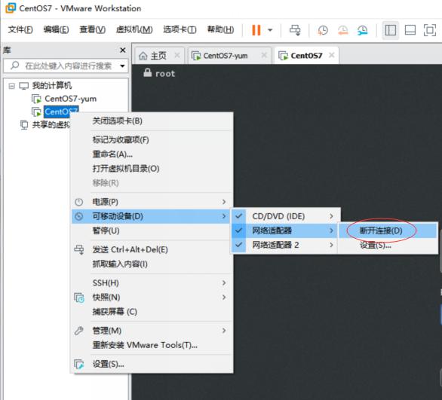The height and width of the screenshot is (400, 442).
Task: Expand the SSH(H) submenu arrow
Action: (224, 283)
